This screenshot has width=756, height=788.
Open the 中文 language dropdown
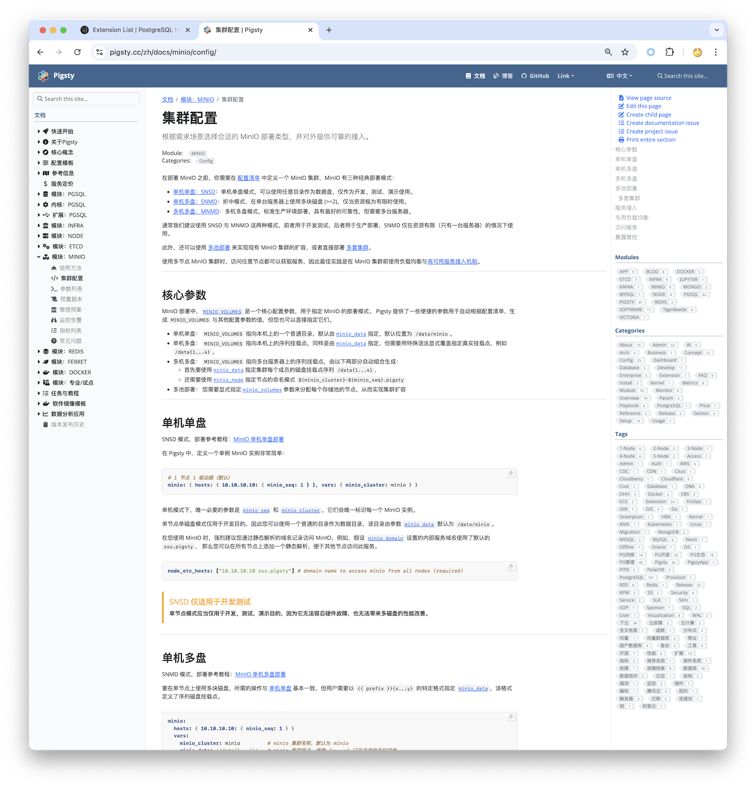tap(619, 76)
